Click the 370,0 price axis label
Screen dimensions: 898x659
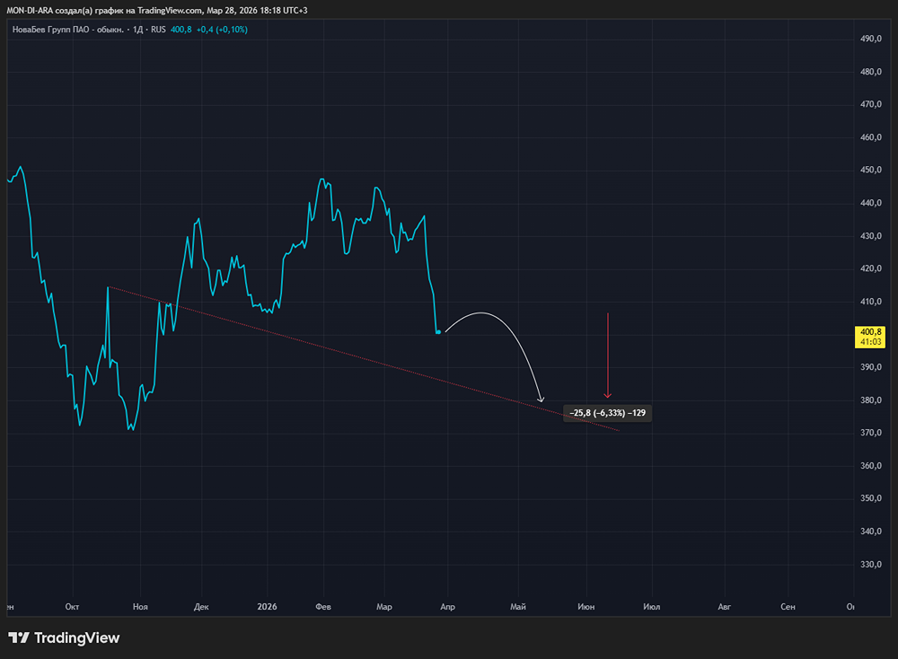coord(870,433)
